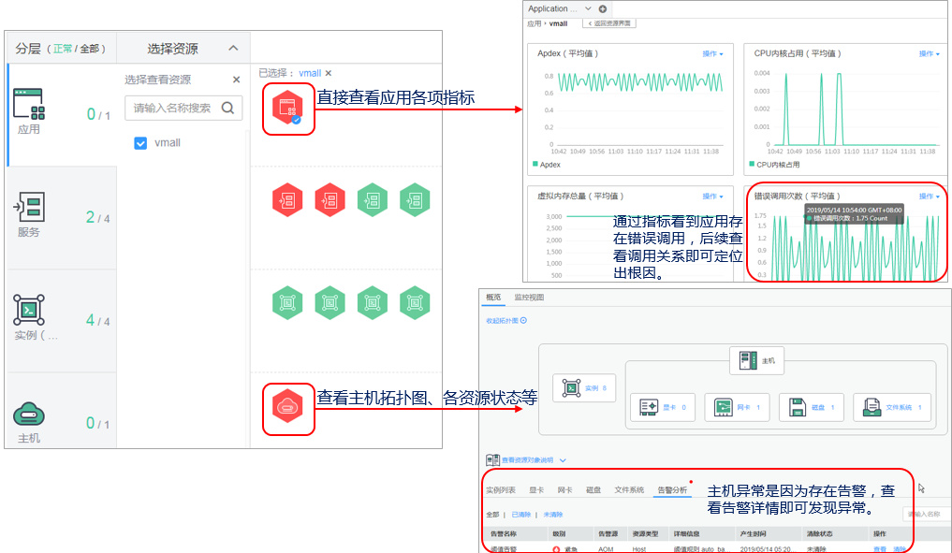The width and height of the screenshot is (952, 553).
Task: Remove vmall from selected resources
Action: click(329, 73)
